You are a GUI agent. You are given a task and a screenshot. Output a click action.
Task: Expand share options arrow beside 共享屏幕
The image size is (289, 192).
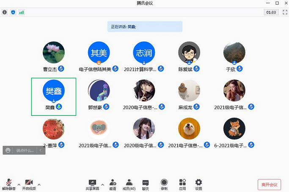click(x=102, y=184)
